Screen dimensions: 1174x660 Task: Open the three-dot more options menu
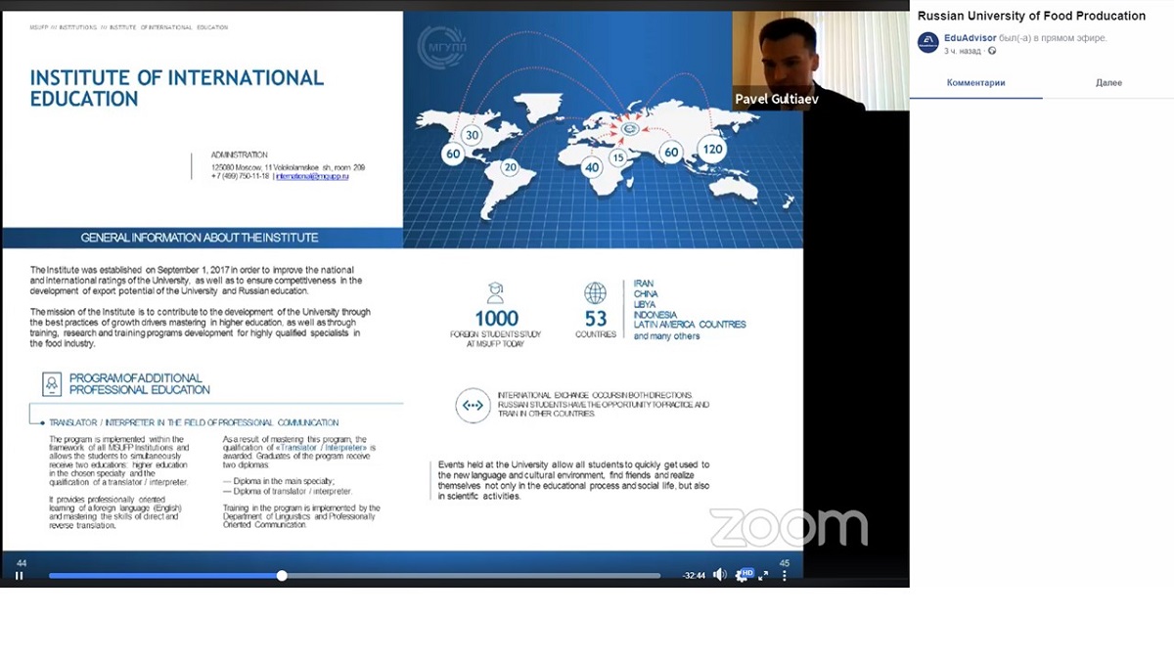click(785, 576)
